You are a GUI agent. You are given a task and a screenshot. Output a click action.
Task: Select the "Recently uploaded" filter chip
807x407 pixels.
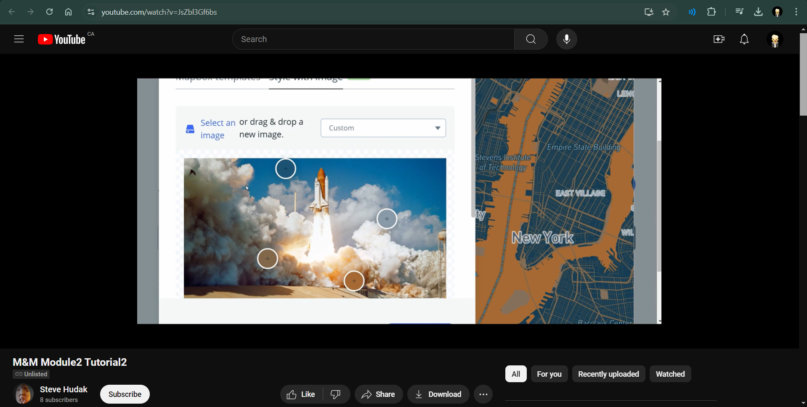608,374
